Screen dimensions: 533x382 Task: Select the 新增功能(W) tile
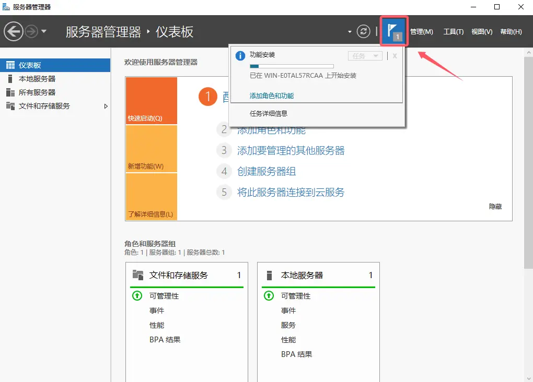(x=151, y=149)
